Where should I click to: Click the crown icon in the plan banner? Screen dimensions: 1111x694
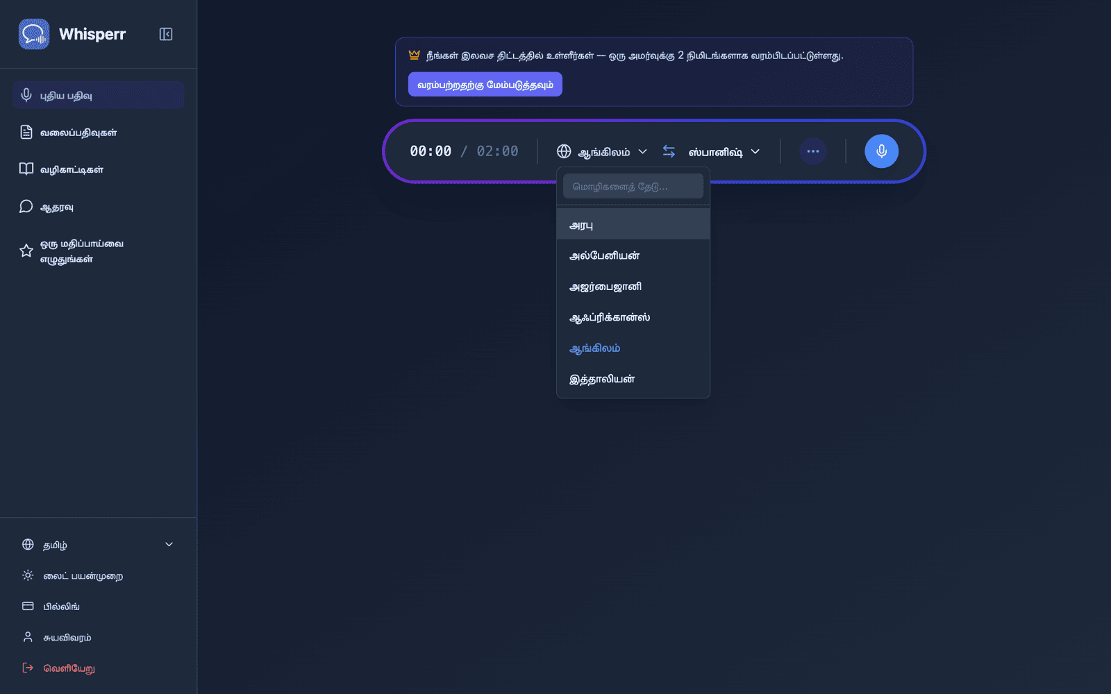click(x=415, y=55)
